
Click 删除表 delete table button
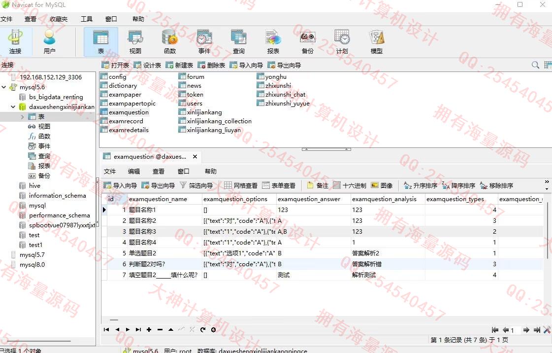[212, 65]
